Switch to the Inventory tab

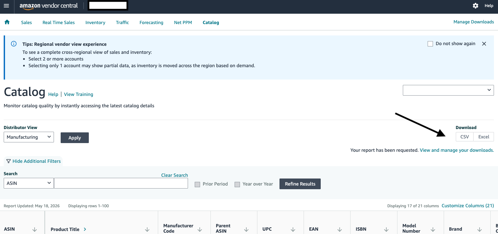(x=95, y=22)
